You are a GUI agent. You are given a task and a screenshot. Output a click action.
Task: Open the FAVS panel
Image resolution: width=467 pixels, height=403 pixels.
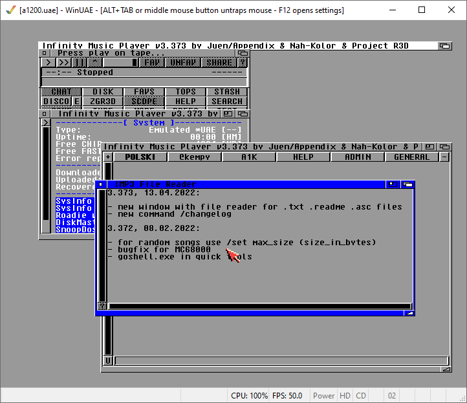pos(144,92)
